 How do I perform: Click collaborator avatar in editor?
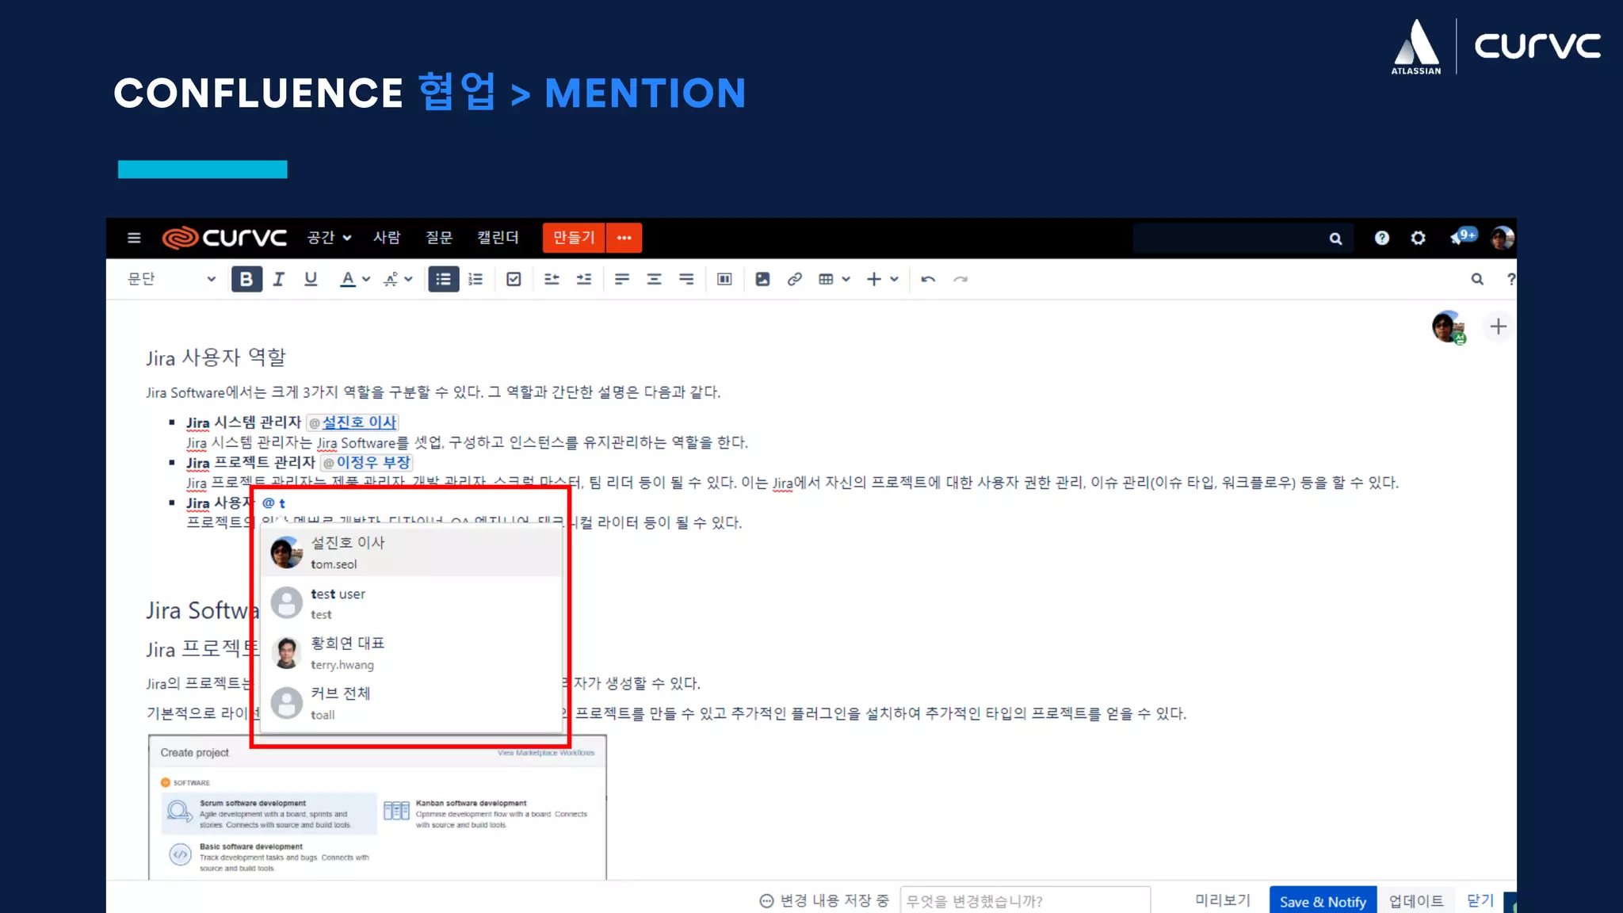[x=1449, y=327]
